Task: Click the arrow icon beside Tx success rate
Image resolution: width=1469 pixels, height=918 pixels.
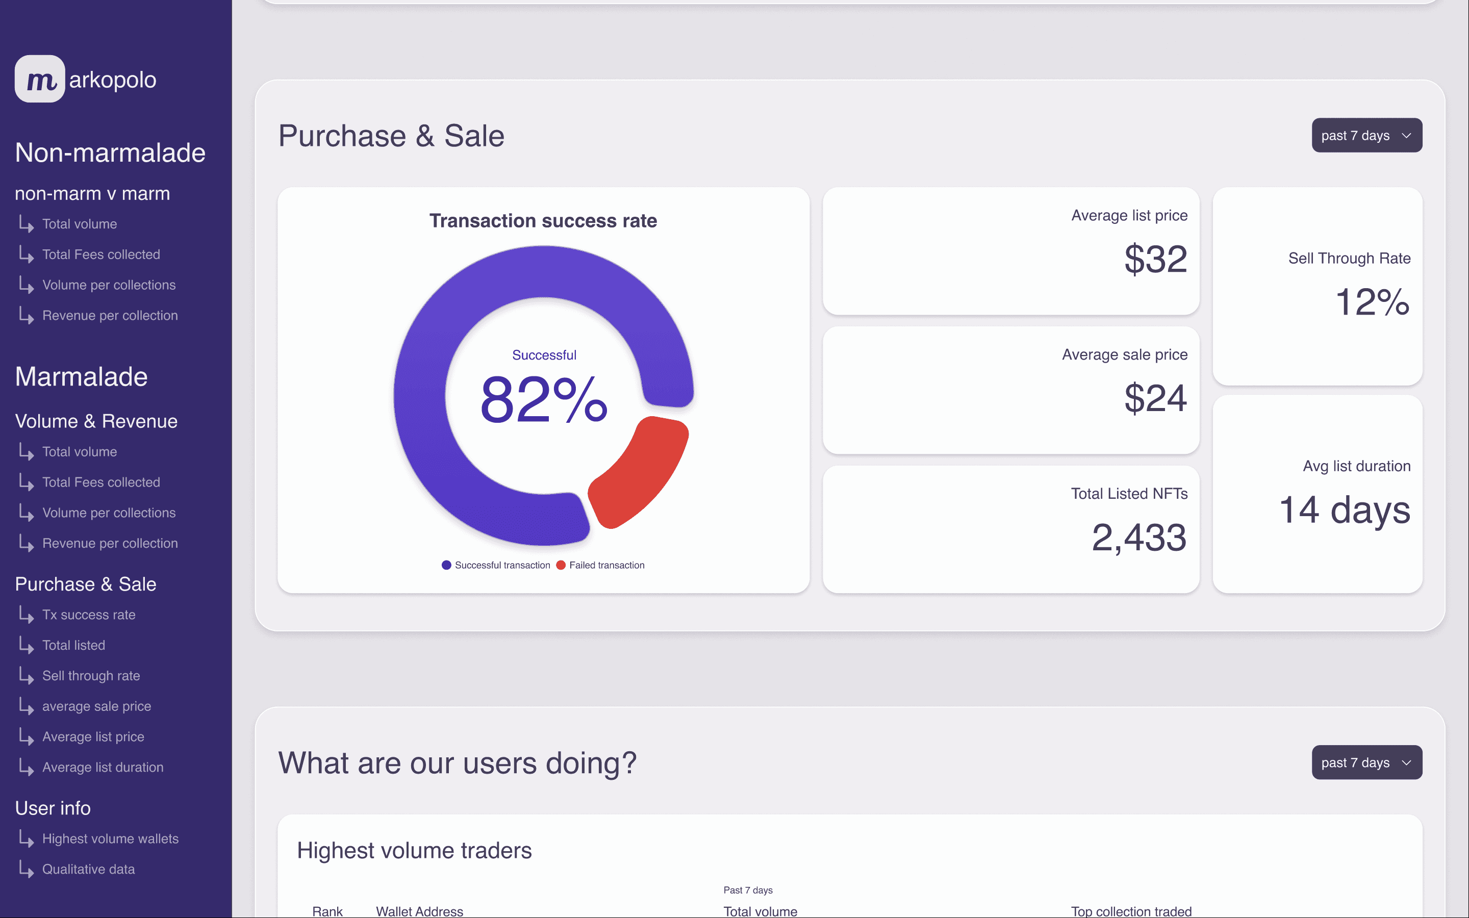Action: 26,615
